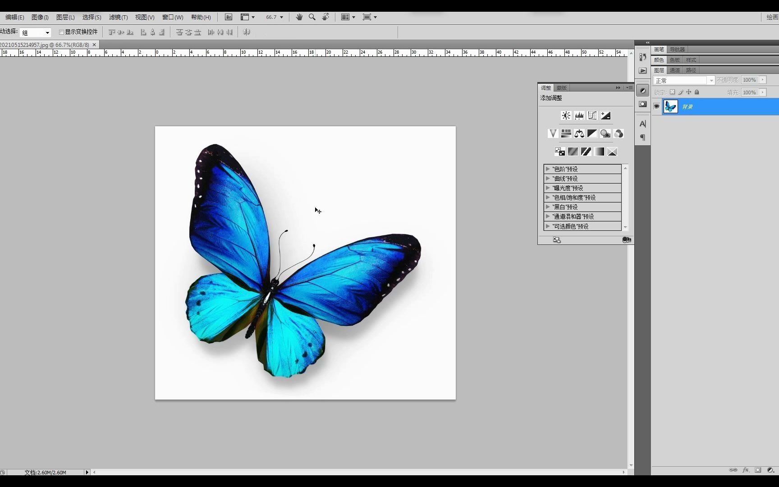Open the Paragraph panel icon
Image resolution: width=779 pixels, height=487 pixels.
coord(643,137)
